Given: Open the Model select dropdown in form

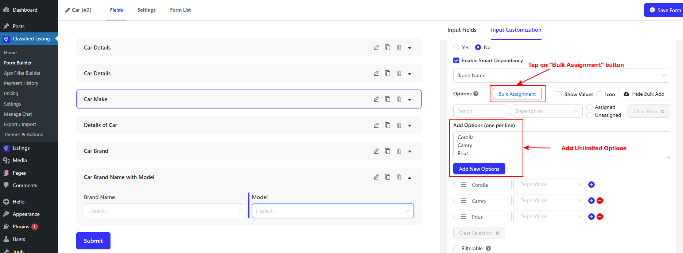Looking at the screenshot, I should pyautogui.click(x=333, y=211).
